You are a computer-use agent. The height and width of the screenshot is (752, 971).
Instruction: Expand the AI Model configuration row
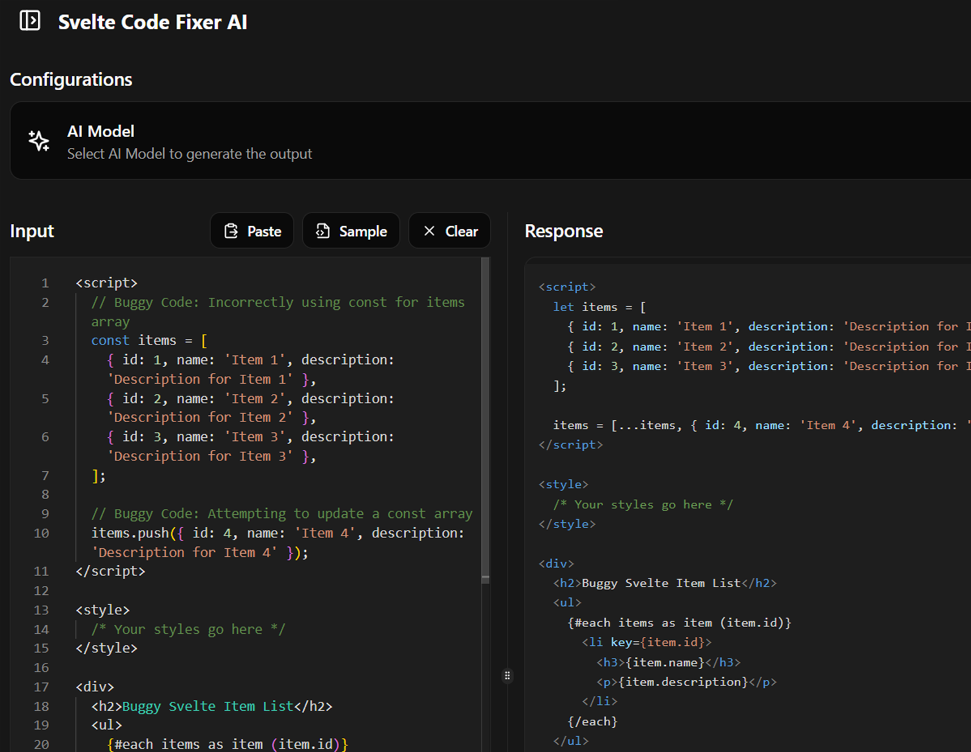(x=486, y=141)
